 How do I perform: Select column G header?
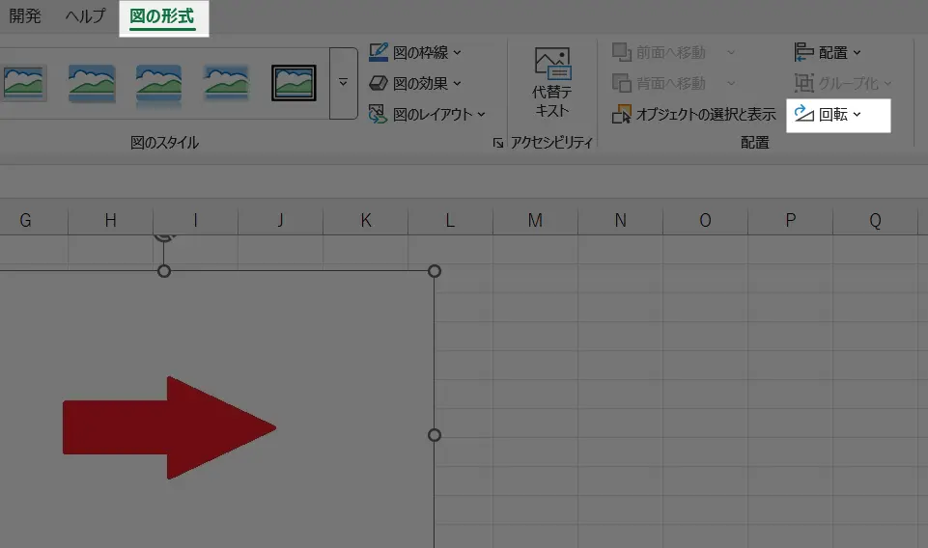coord(25,221)
